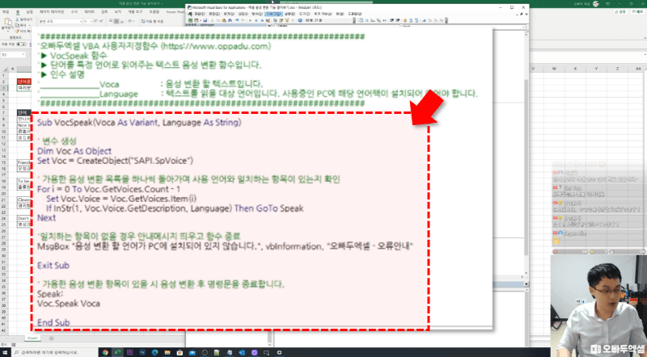Click the Windows Start button
Viewport: 647px width, 357px height.
(5, 352)
